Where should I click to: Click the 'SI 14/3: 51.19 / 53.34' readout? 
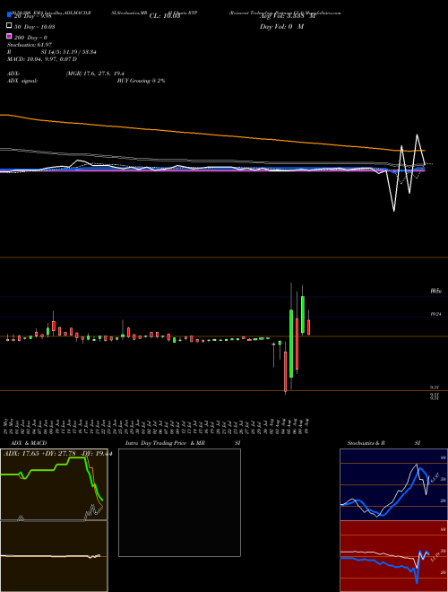[68, 52]
